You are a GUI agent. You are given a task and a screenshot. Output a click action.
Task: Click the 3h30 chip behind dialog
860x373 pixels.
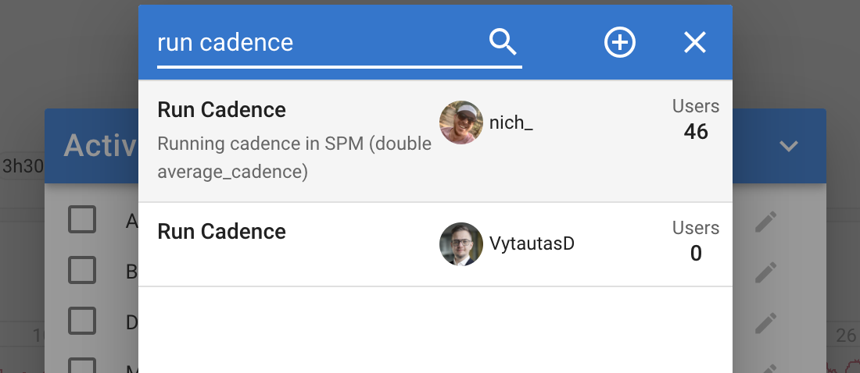(x=23, y=166)
